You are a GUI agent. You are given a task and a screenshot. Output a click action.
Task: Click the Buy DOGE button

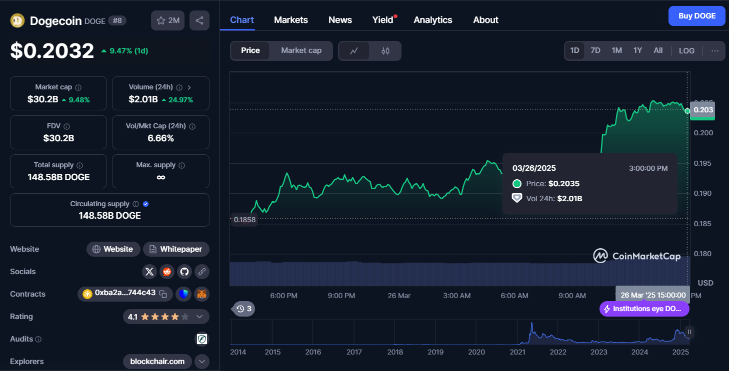[x=696, y=16]
